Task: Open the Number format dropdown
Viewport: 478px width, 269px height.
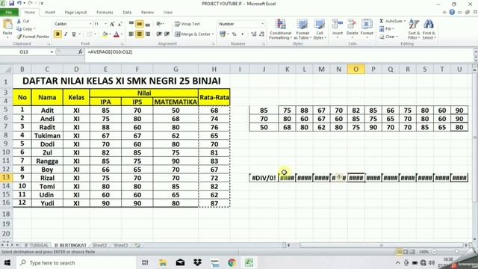Action: pyautogui.click(x=262, y=24)
